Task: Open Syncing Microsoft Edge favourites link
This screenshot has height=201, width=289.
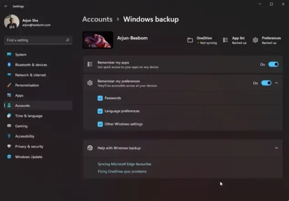Action: [124, 164]
